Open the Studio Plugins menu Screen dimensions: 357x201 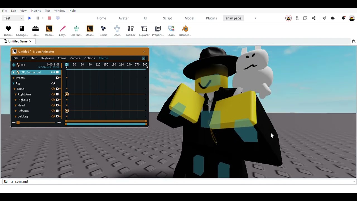pos(36,11)
